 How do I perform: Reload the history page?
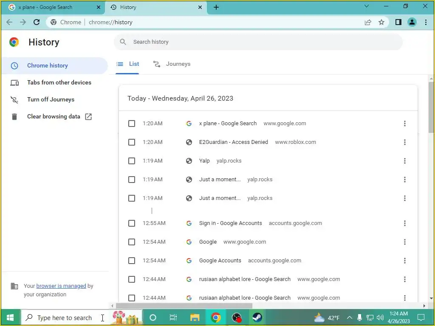click(x=37, y=22)
